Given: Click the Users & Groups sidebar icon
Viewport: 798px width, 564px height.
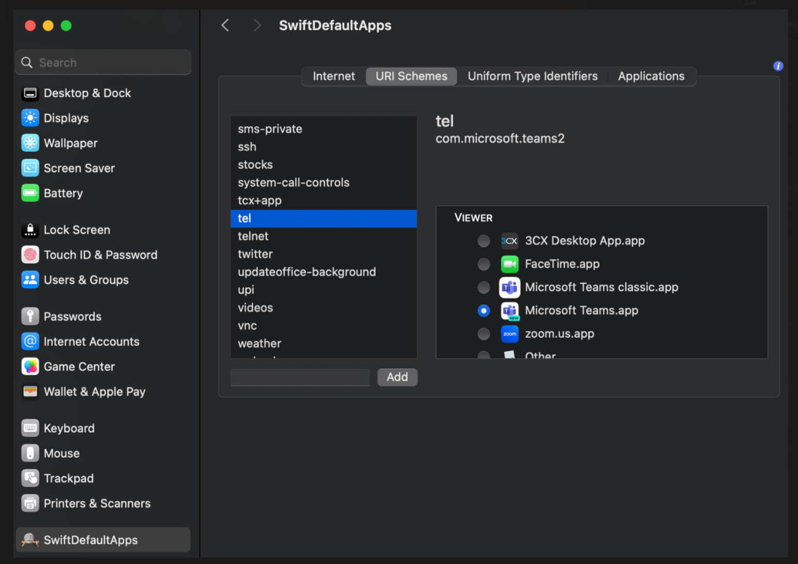Looking at the screenshot, I should pos(30,280).
